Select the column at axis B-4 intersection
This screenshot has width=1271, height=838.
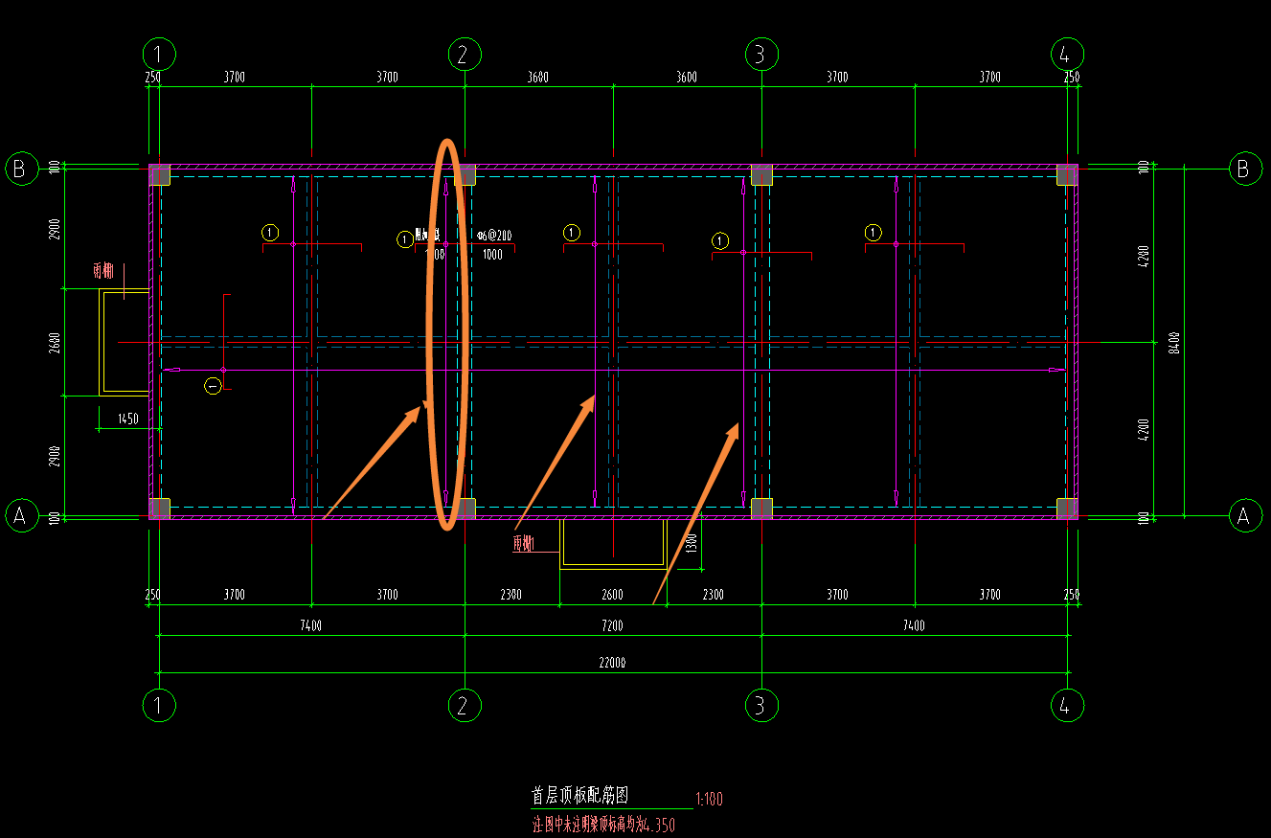click(1067, 174)
